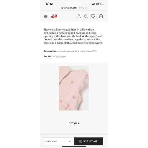This screenshot has height=148, width=148.
Task: Open the account profile icon
Action: 79,16
